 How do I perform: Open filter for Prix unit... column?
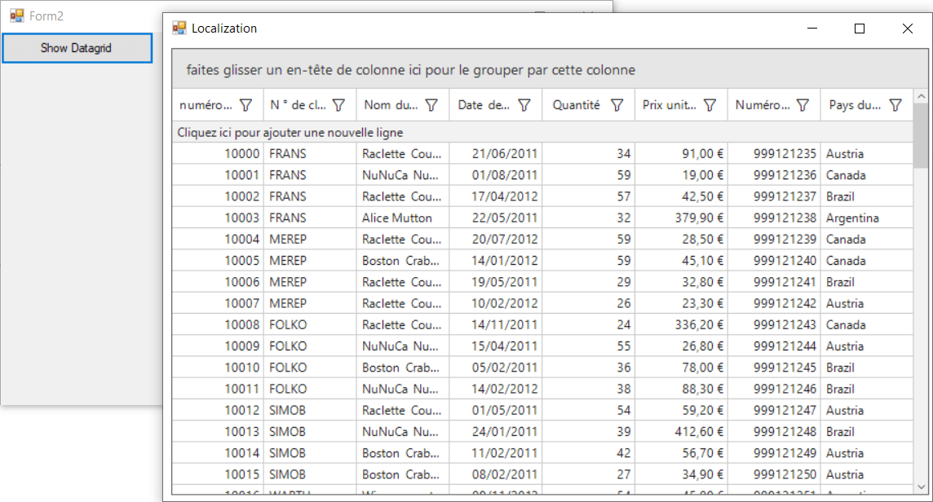(710, 105)
